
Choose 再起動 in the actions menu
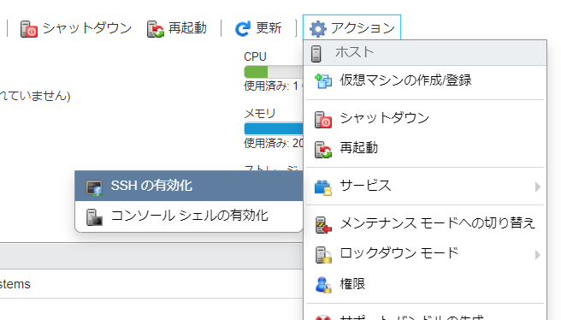pyautogui.click(x=425, y=148)
